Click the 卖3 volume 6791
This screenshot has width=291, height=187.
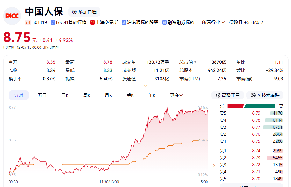(278, 127)
